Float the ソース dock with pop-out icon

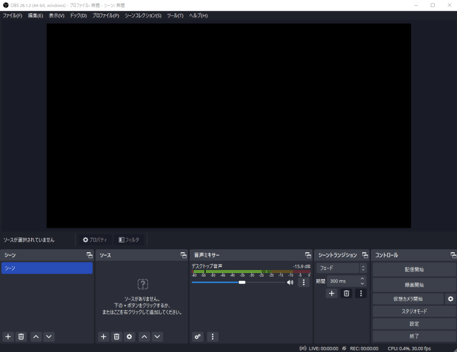point(183,255)
